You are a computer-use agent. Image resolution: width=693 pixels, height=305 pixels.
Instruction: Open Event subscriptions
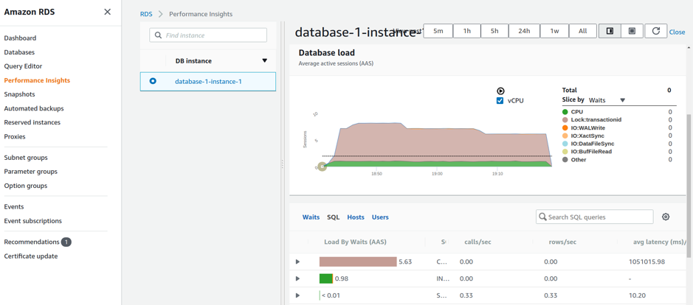(x=33, y=221)
